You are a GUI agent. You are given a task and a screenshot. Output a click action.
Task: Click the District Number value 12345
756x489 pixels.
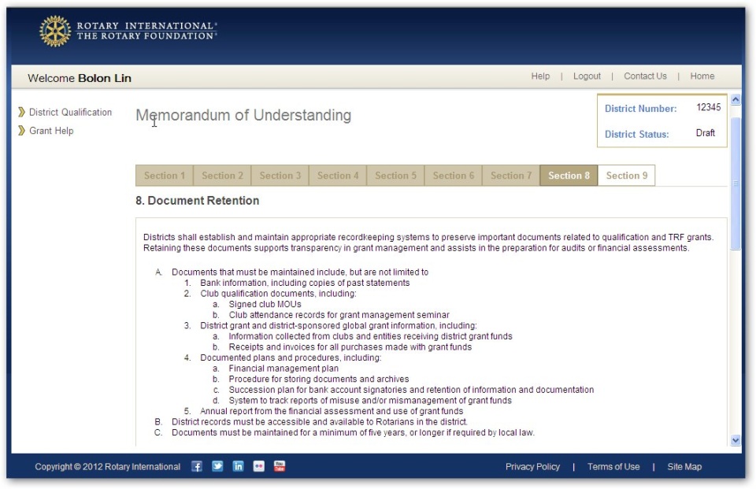pyautogui.click(x=708, y=108)
